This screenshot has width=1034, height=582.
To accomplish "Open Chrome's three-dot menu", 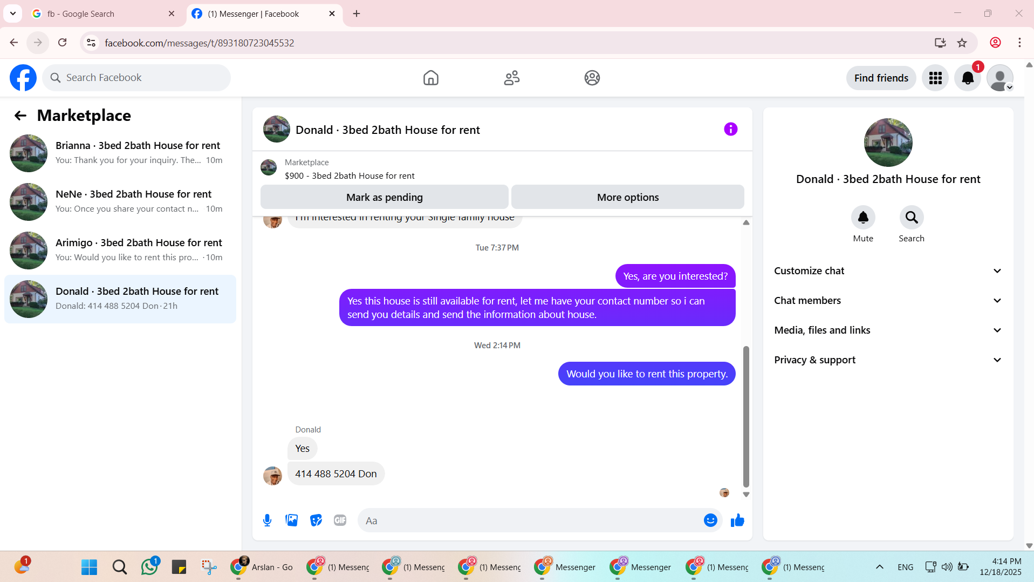I will 1019,43.
